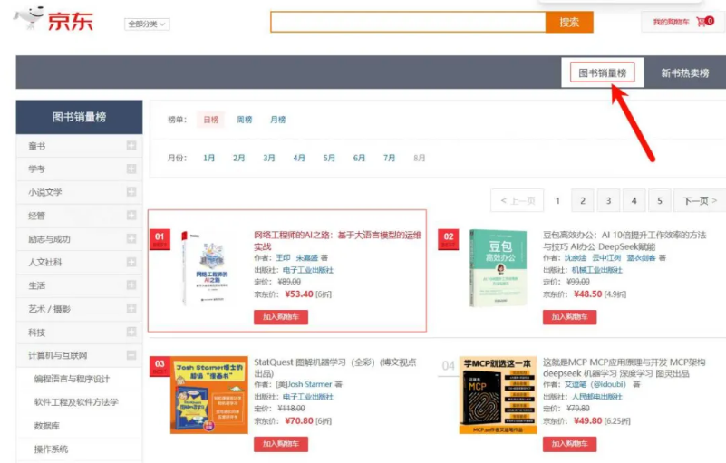Add 网络工程师的AI之路 to cart

281,317
